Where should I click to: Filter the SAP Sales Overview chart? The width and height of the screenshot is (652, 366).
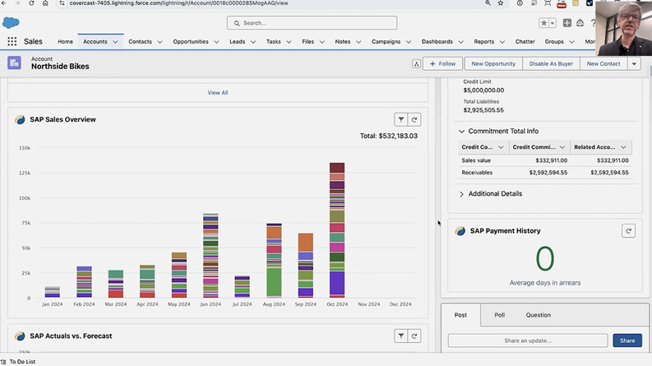coord(401,120)
